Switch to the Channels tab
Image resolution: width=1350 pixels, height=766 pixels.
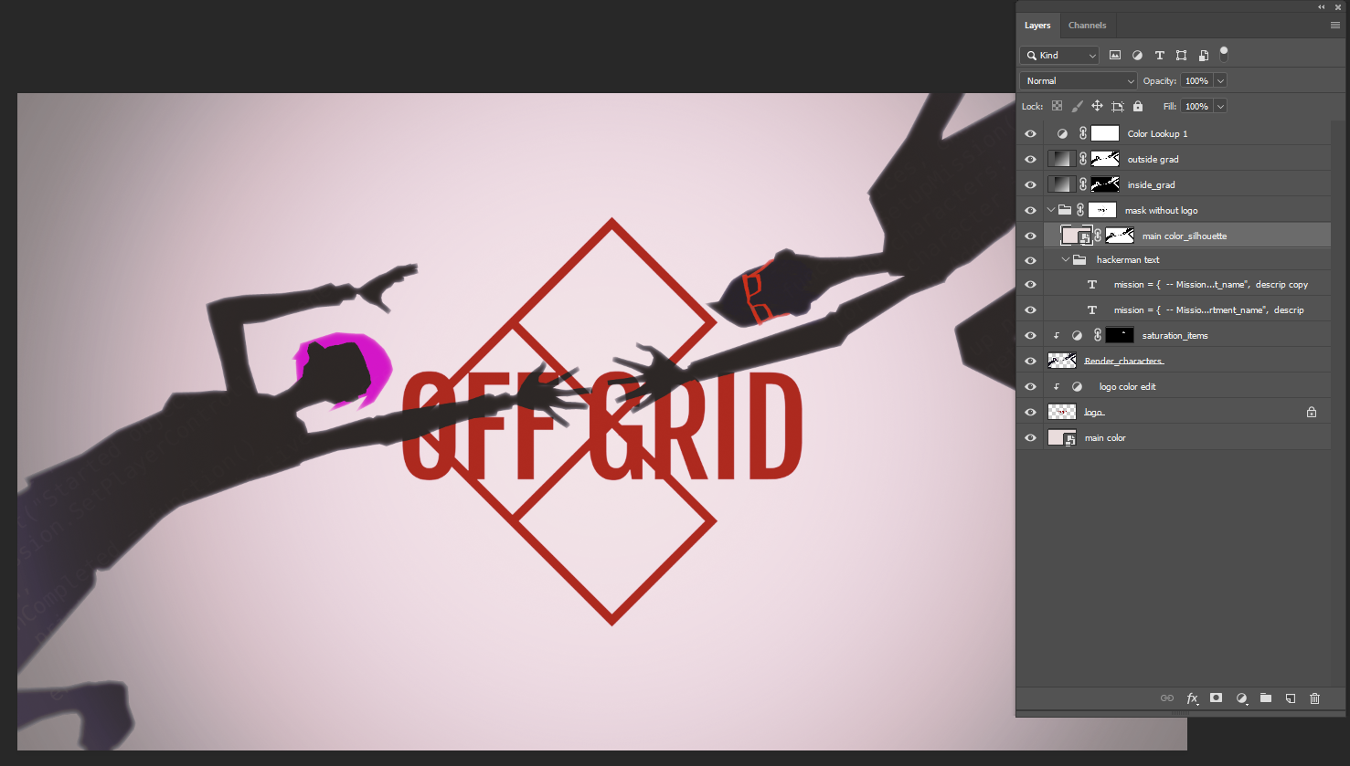1087,26
